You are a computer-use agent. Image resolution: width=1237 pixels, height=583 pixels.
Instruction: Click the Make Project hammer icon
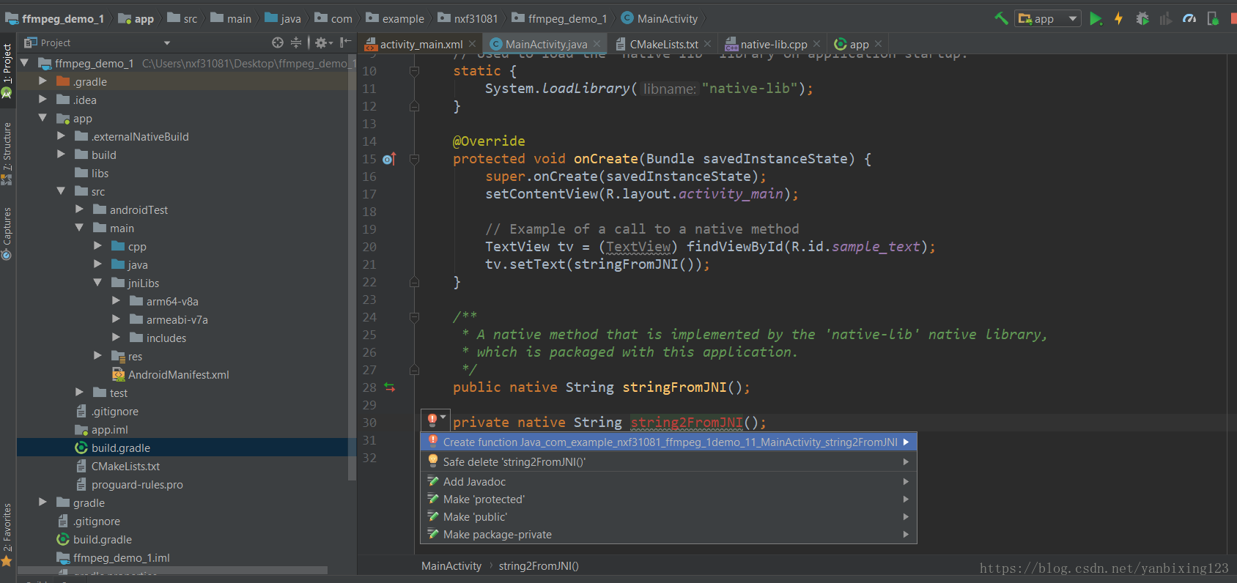(1001, 18)
